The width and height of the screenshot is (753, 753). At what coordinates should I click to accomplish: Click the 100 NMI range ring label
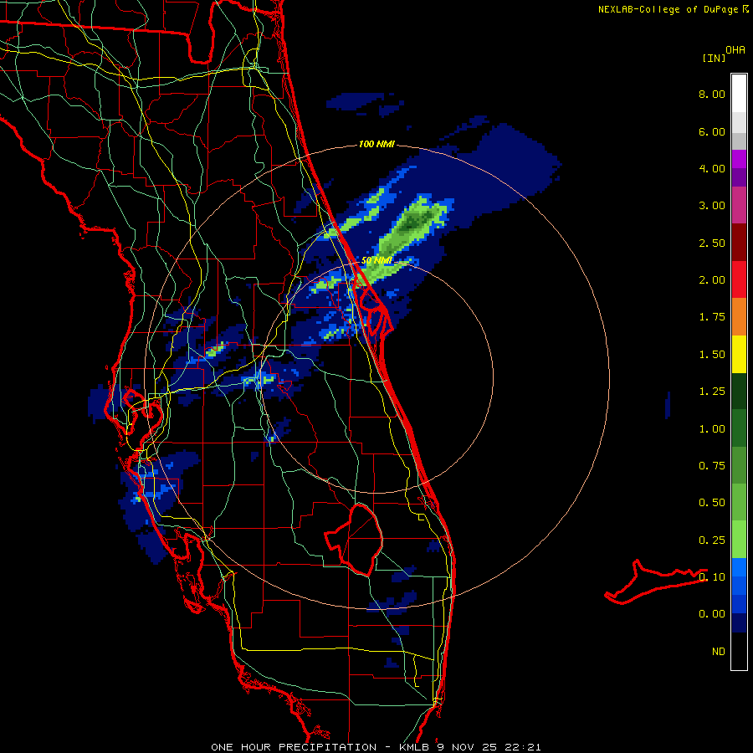(x=377, y=144)
